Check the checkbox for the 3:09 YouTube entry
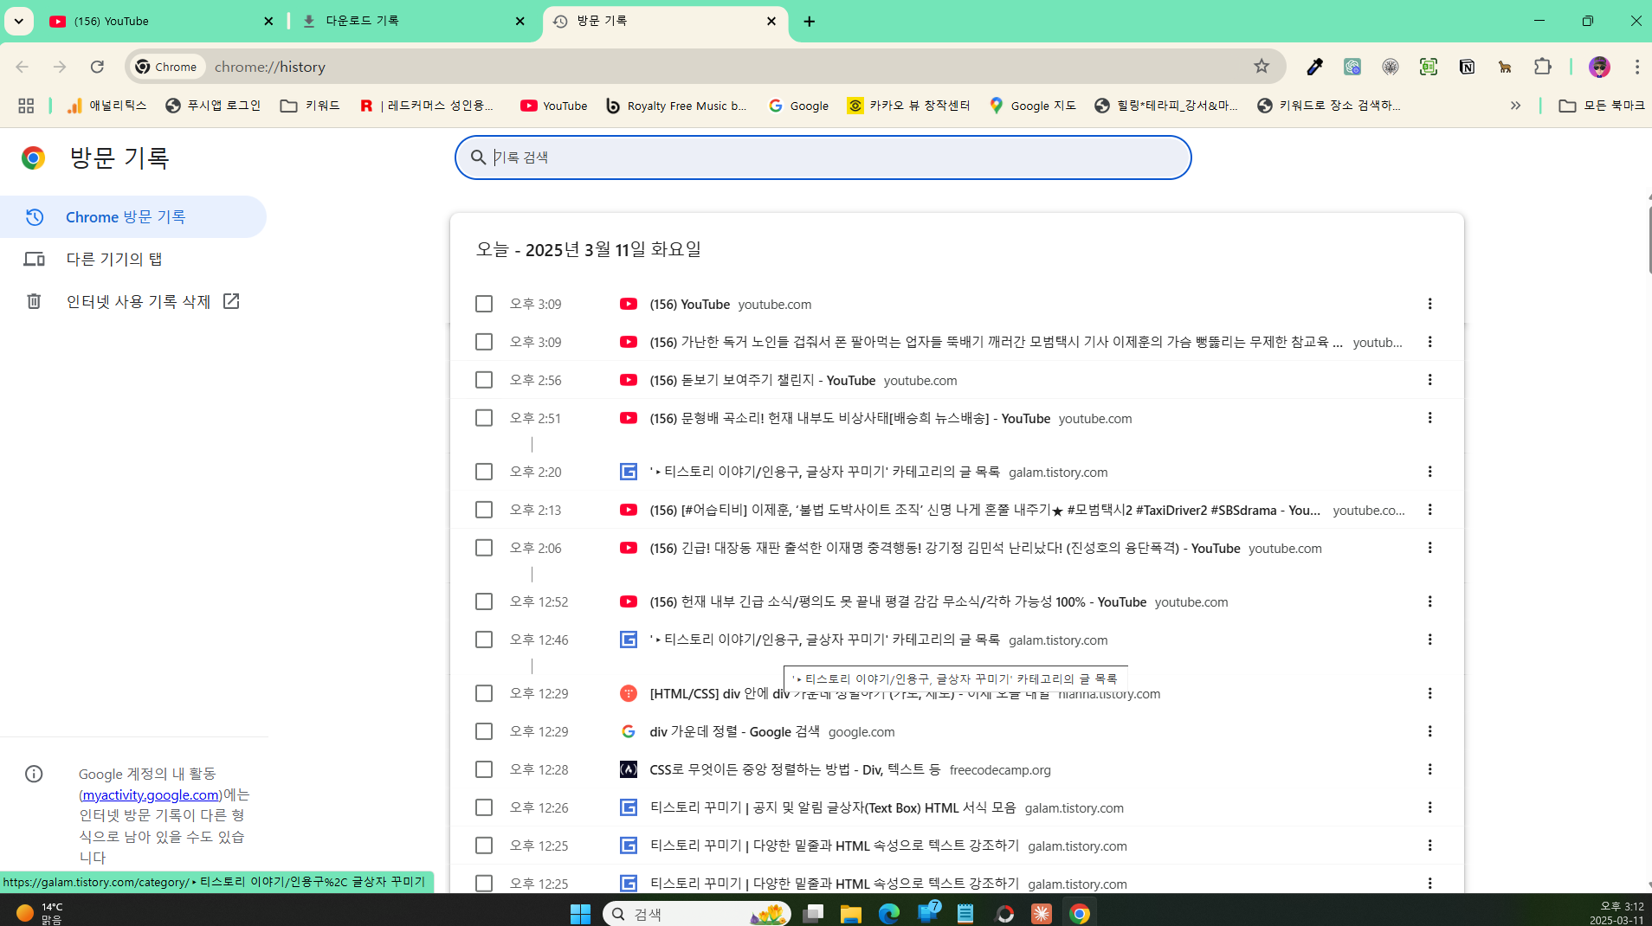This screenshot has width=1652, height=926. click(484, 304)
